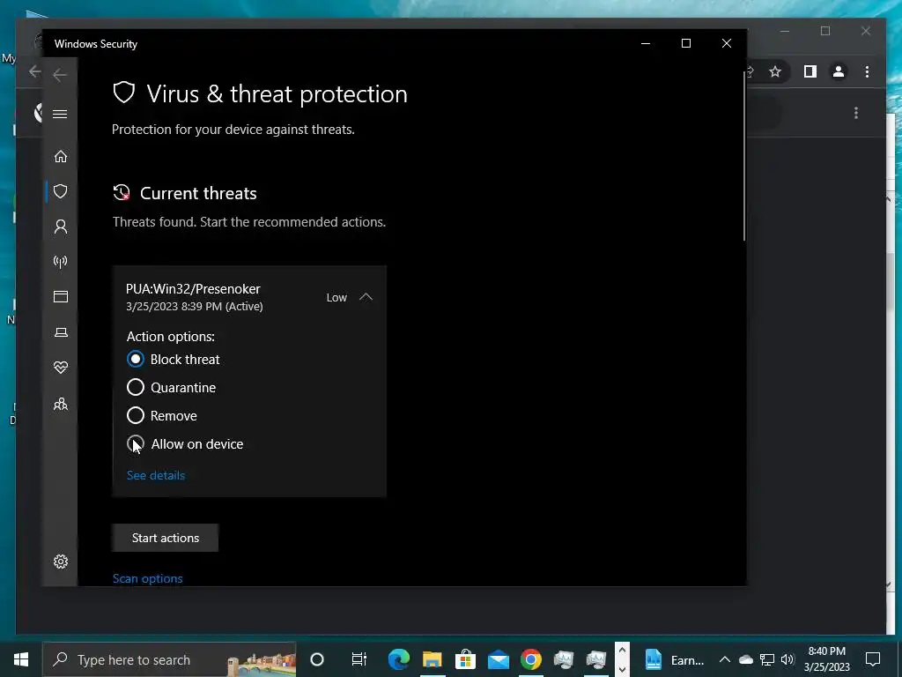Open the Scan options link
Viewport: 902px width, 677px height.
[148, 578]
